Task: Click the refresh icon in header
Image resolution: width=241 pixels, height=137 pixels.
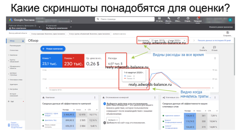Action: tap(178, 18)
